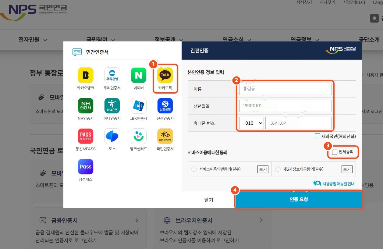
Task: Click the 금융인증서 document icon
Action: coord(43,220)
